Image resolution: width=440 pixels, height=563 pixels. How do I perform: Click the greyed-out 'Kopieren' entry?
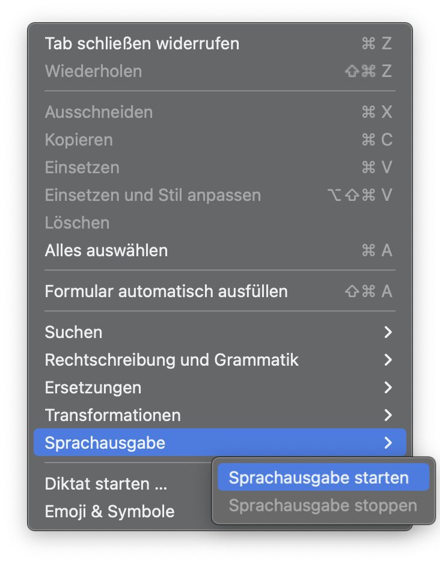(79, 140)
